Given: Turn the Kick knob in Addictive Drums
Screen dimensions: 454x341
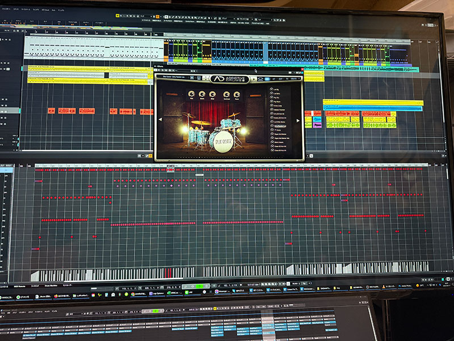Looking at the screenshot, I should click(191, 94).
